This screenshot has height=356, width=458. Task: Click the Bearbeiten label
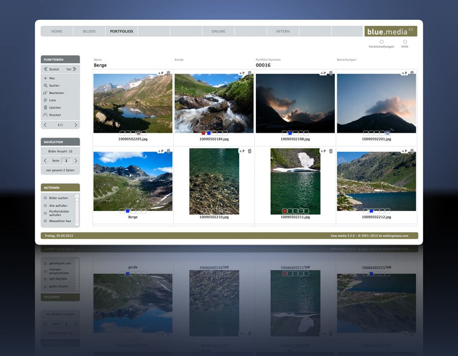pos(56,93)
